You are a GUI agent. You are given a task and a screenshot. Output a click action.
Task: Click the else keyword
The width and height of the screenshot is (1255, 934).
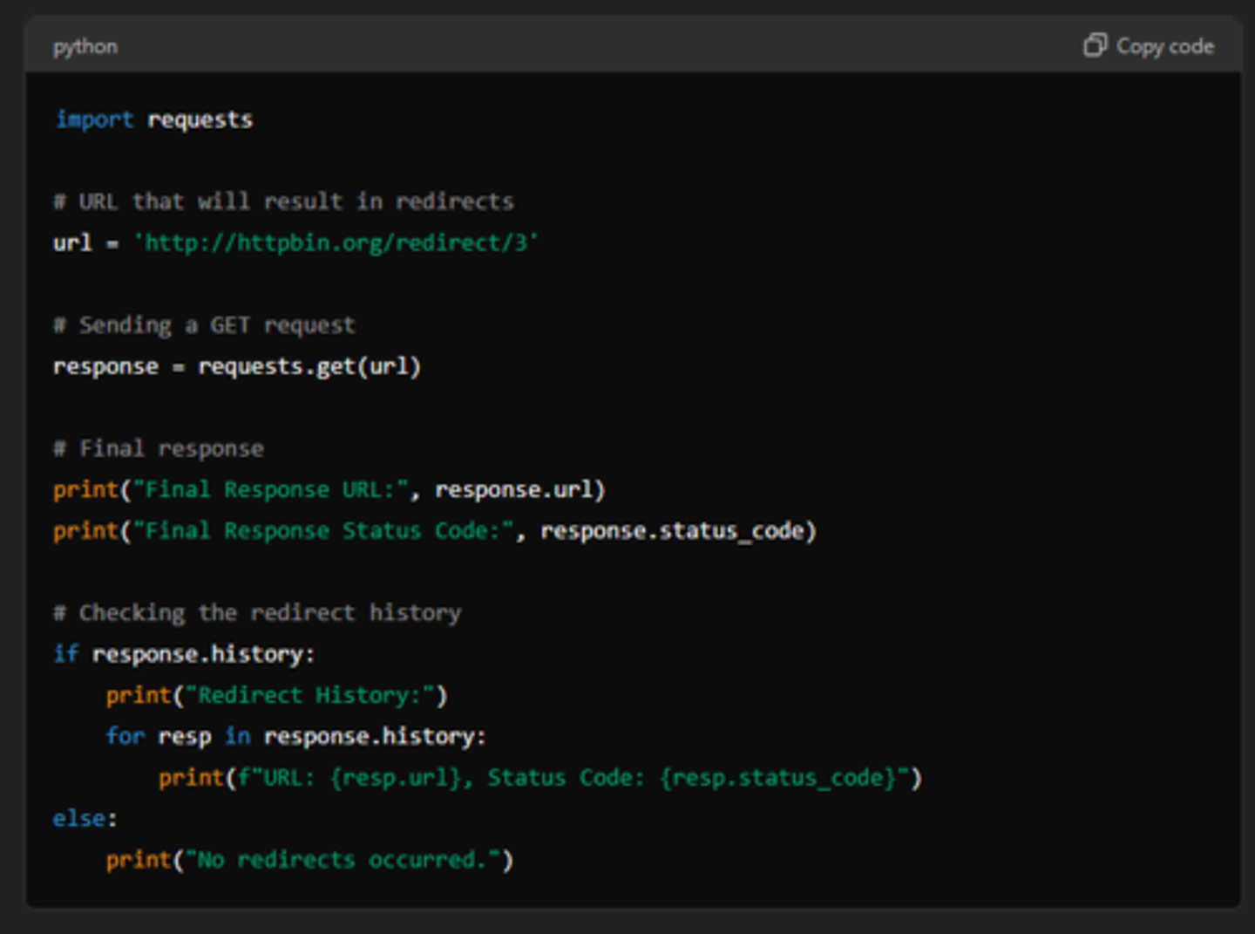tap(79, 818)
